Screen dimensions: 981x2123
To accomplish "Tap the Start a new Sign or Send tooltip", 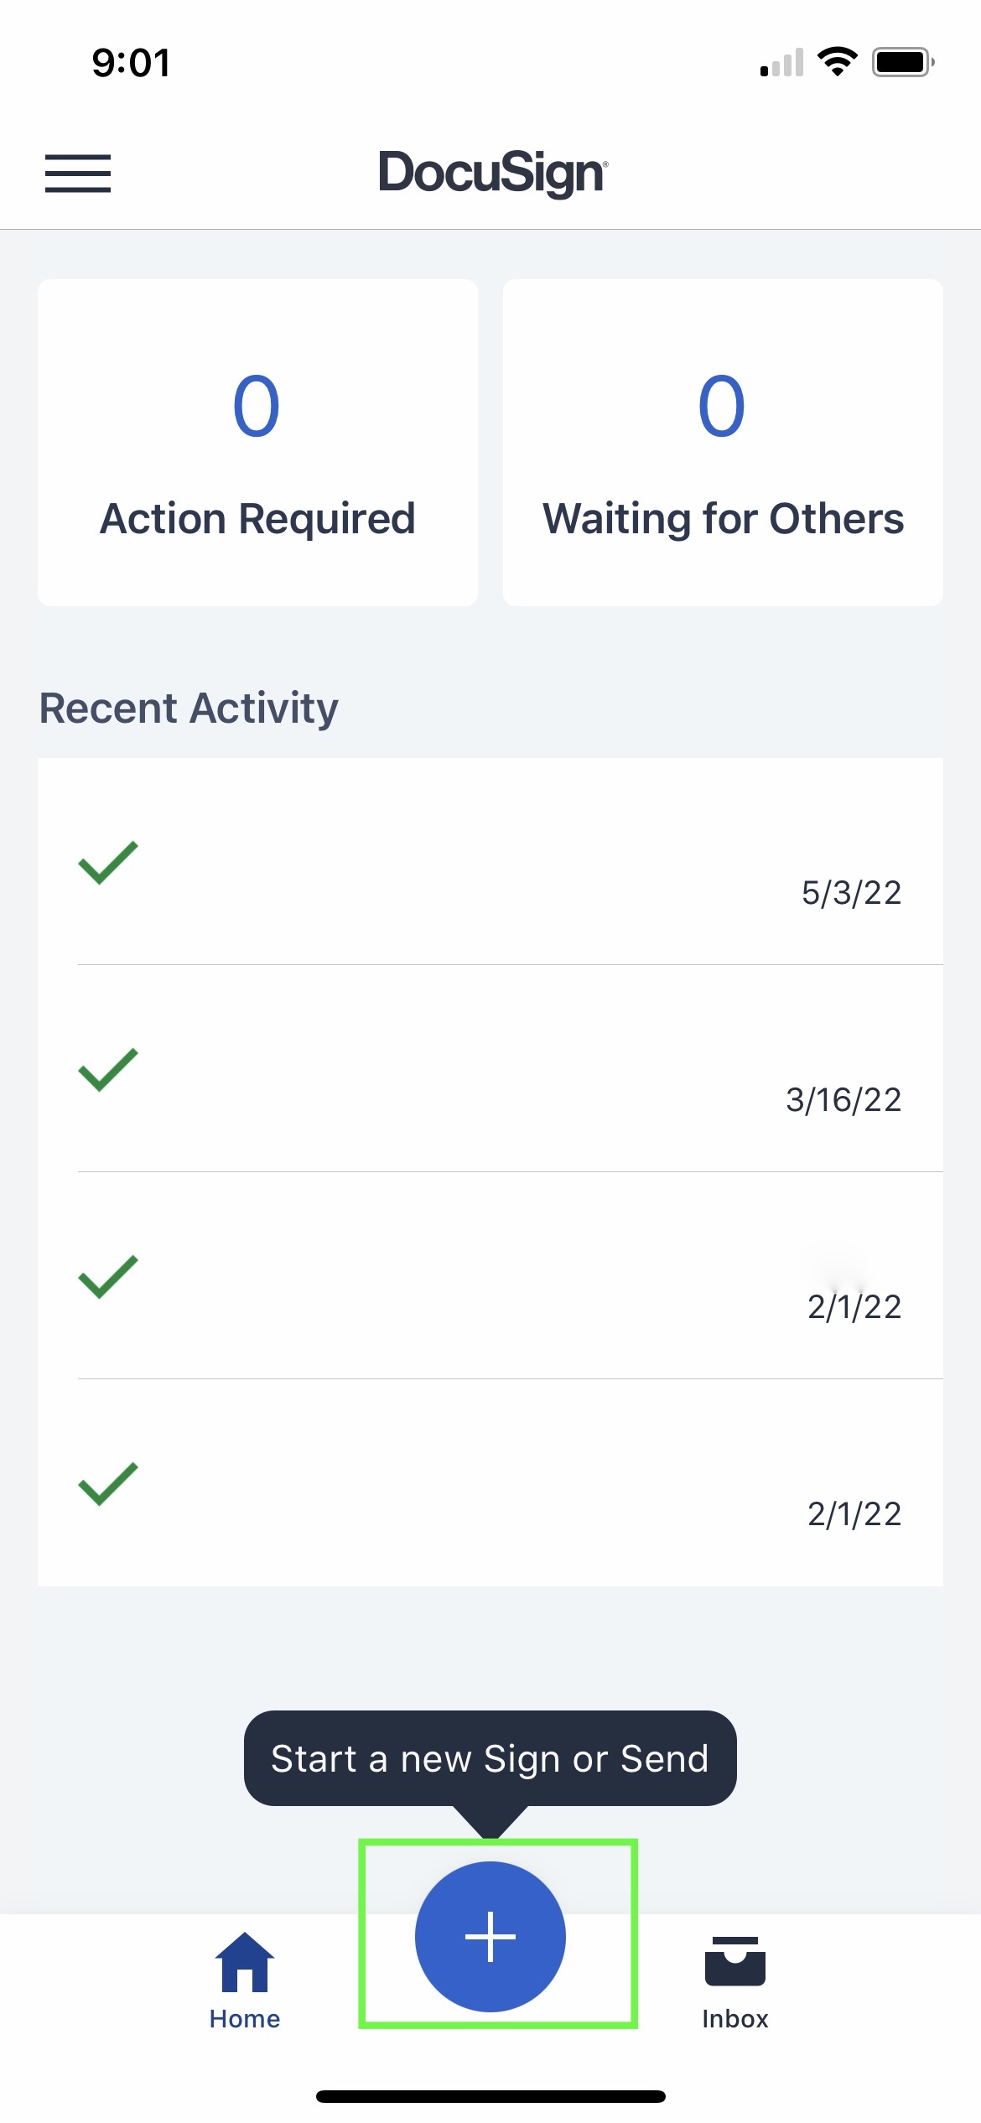I will pyautogui.click(x=490, y=1758).
